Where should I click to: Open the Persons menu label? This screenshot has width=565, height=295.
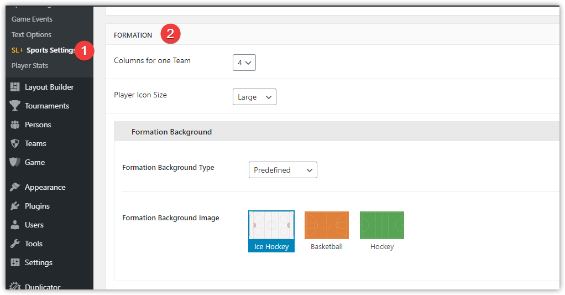point(38,125)
